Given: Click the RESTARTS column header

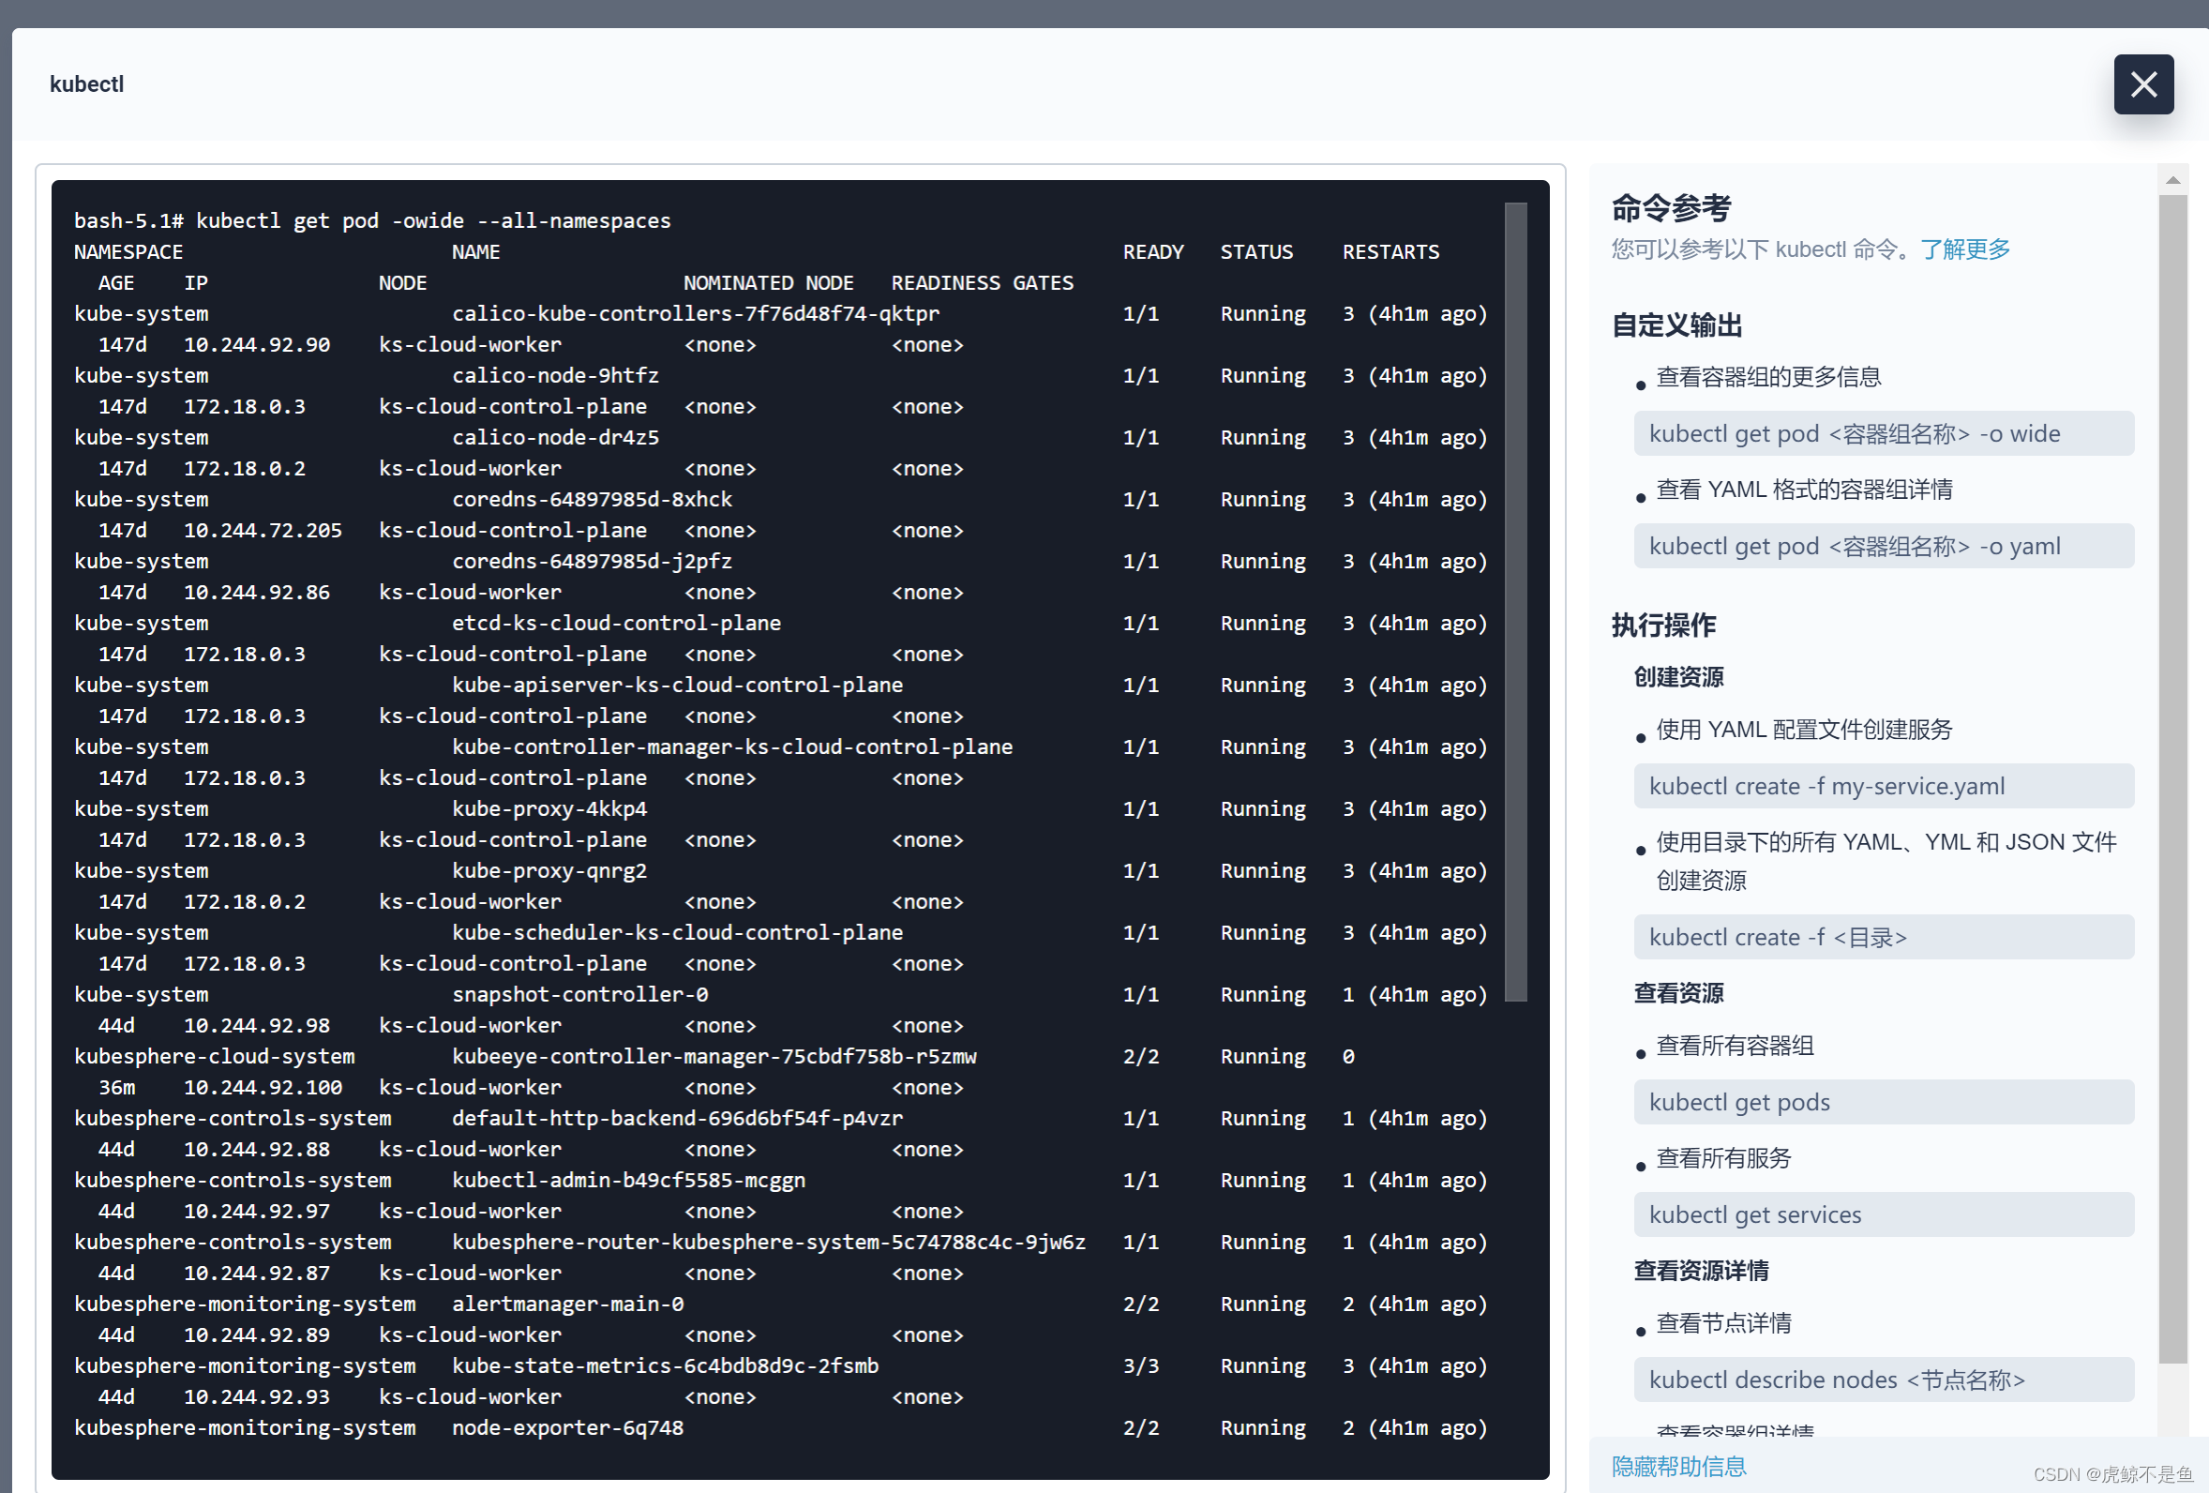Looking at the screenshot, I should pos(1390,251).
